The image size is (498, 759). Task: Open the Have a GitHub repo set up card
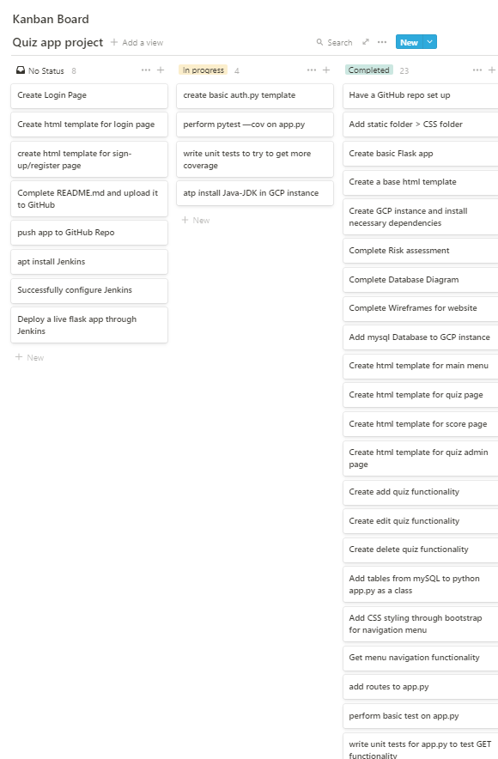(x=419, y=96)
